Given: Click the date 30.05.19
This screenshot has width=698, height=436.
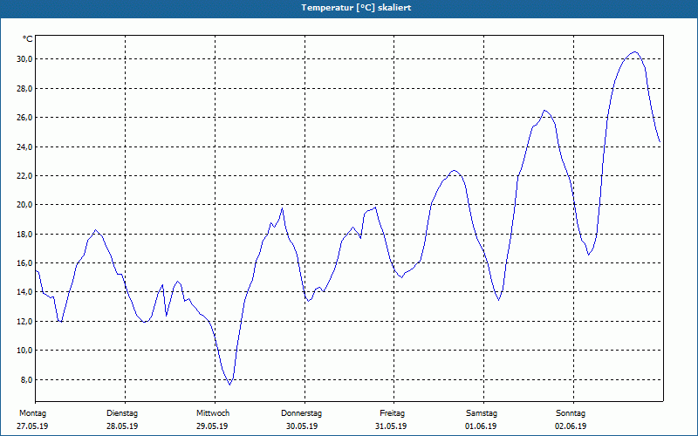Looking at the screenshot, I should point(302,426).
